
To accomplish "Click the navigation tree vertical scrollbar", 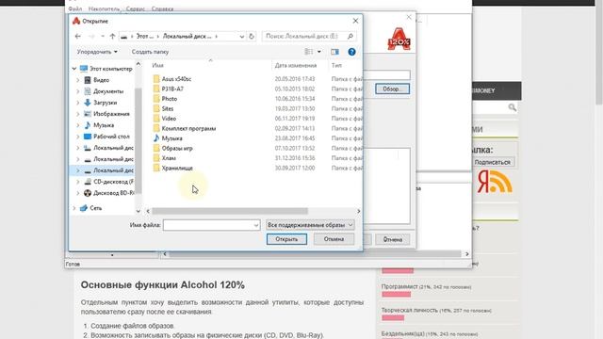I will coord(139,140).
